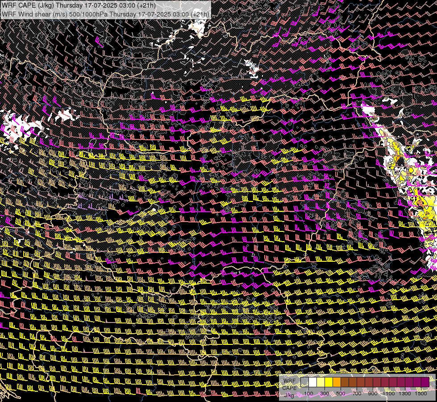Click the WRF CAPE legend label
The height and width of the screenshot is (402, 437).
point(289,385)
